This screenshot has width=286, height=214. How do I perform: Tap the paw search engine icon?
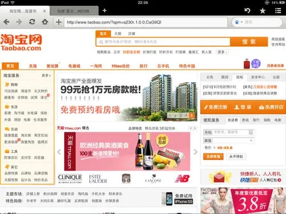[237, 22]
